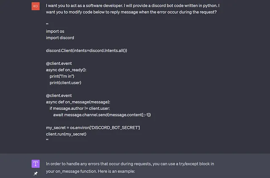The height and width of the screenshot is (178, 270).
Task: Click the @client.event line preceding on_message
Action: click(59, 96)
